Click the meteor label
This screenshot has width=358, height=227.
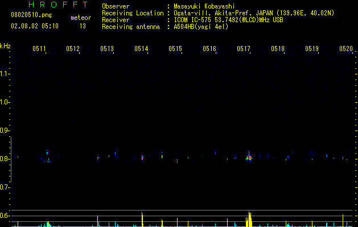pyautogui.click(x=81, y=18)
